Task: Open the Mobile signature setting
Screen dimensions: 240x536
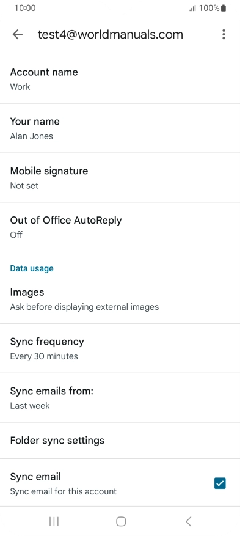Action: pyautogui.click(x=120, y=177)
